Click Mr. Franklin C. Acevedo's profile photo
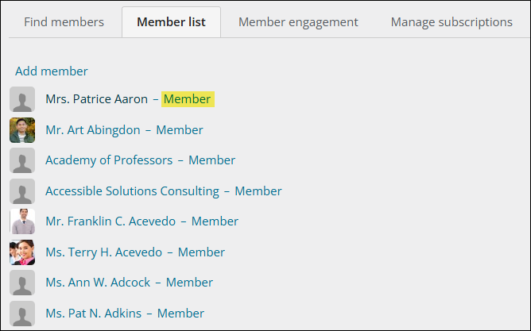Screen dimensions: 531x331 point(22,221)
